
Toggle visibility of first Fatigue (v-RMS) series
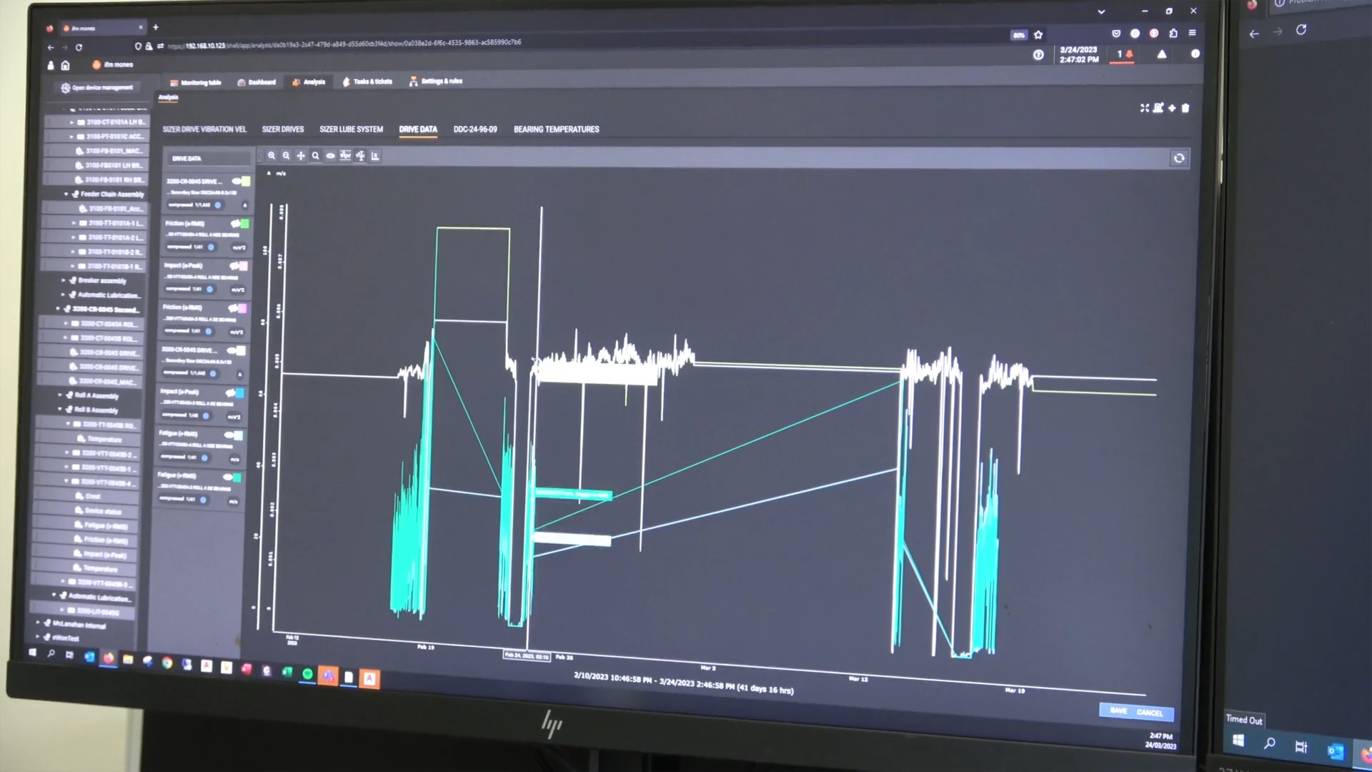click(x=229, y=435)
